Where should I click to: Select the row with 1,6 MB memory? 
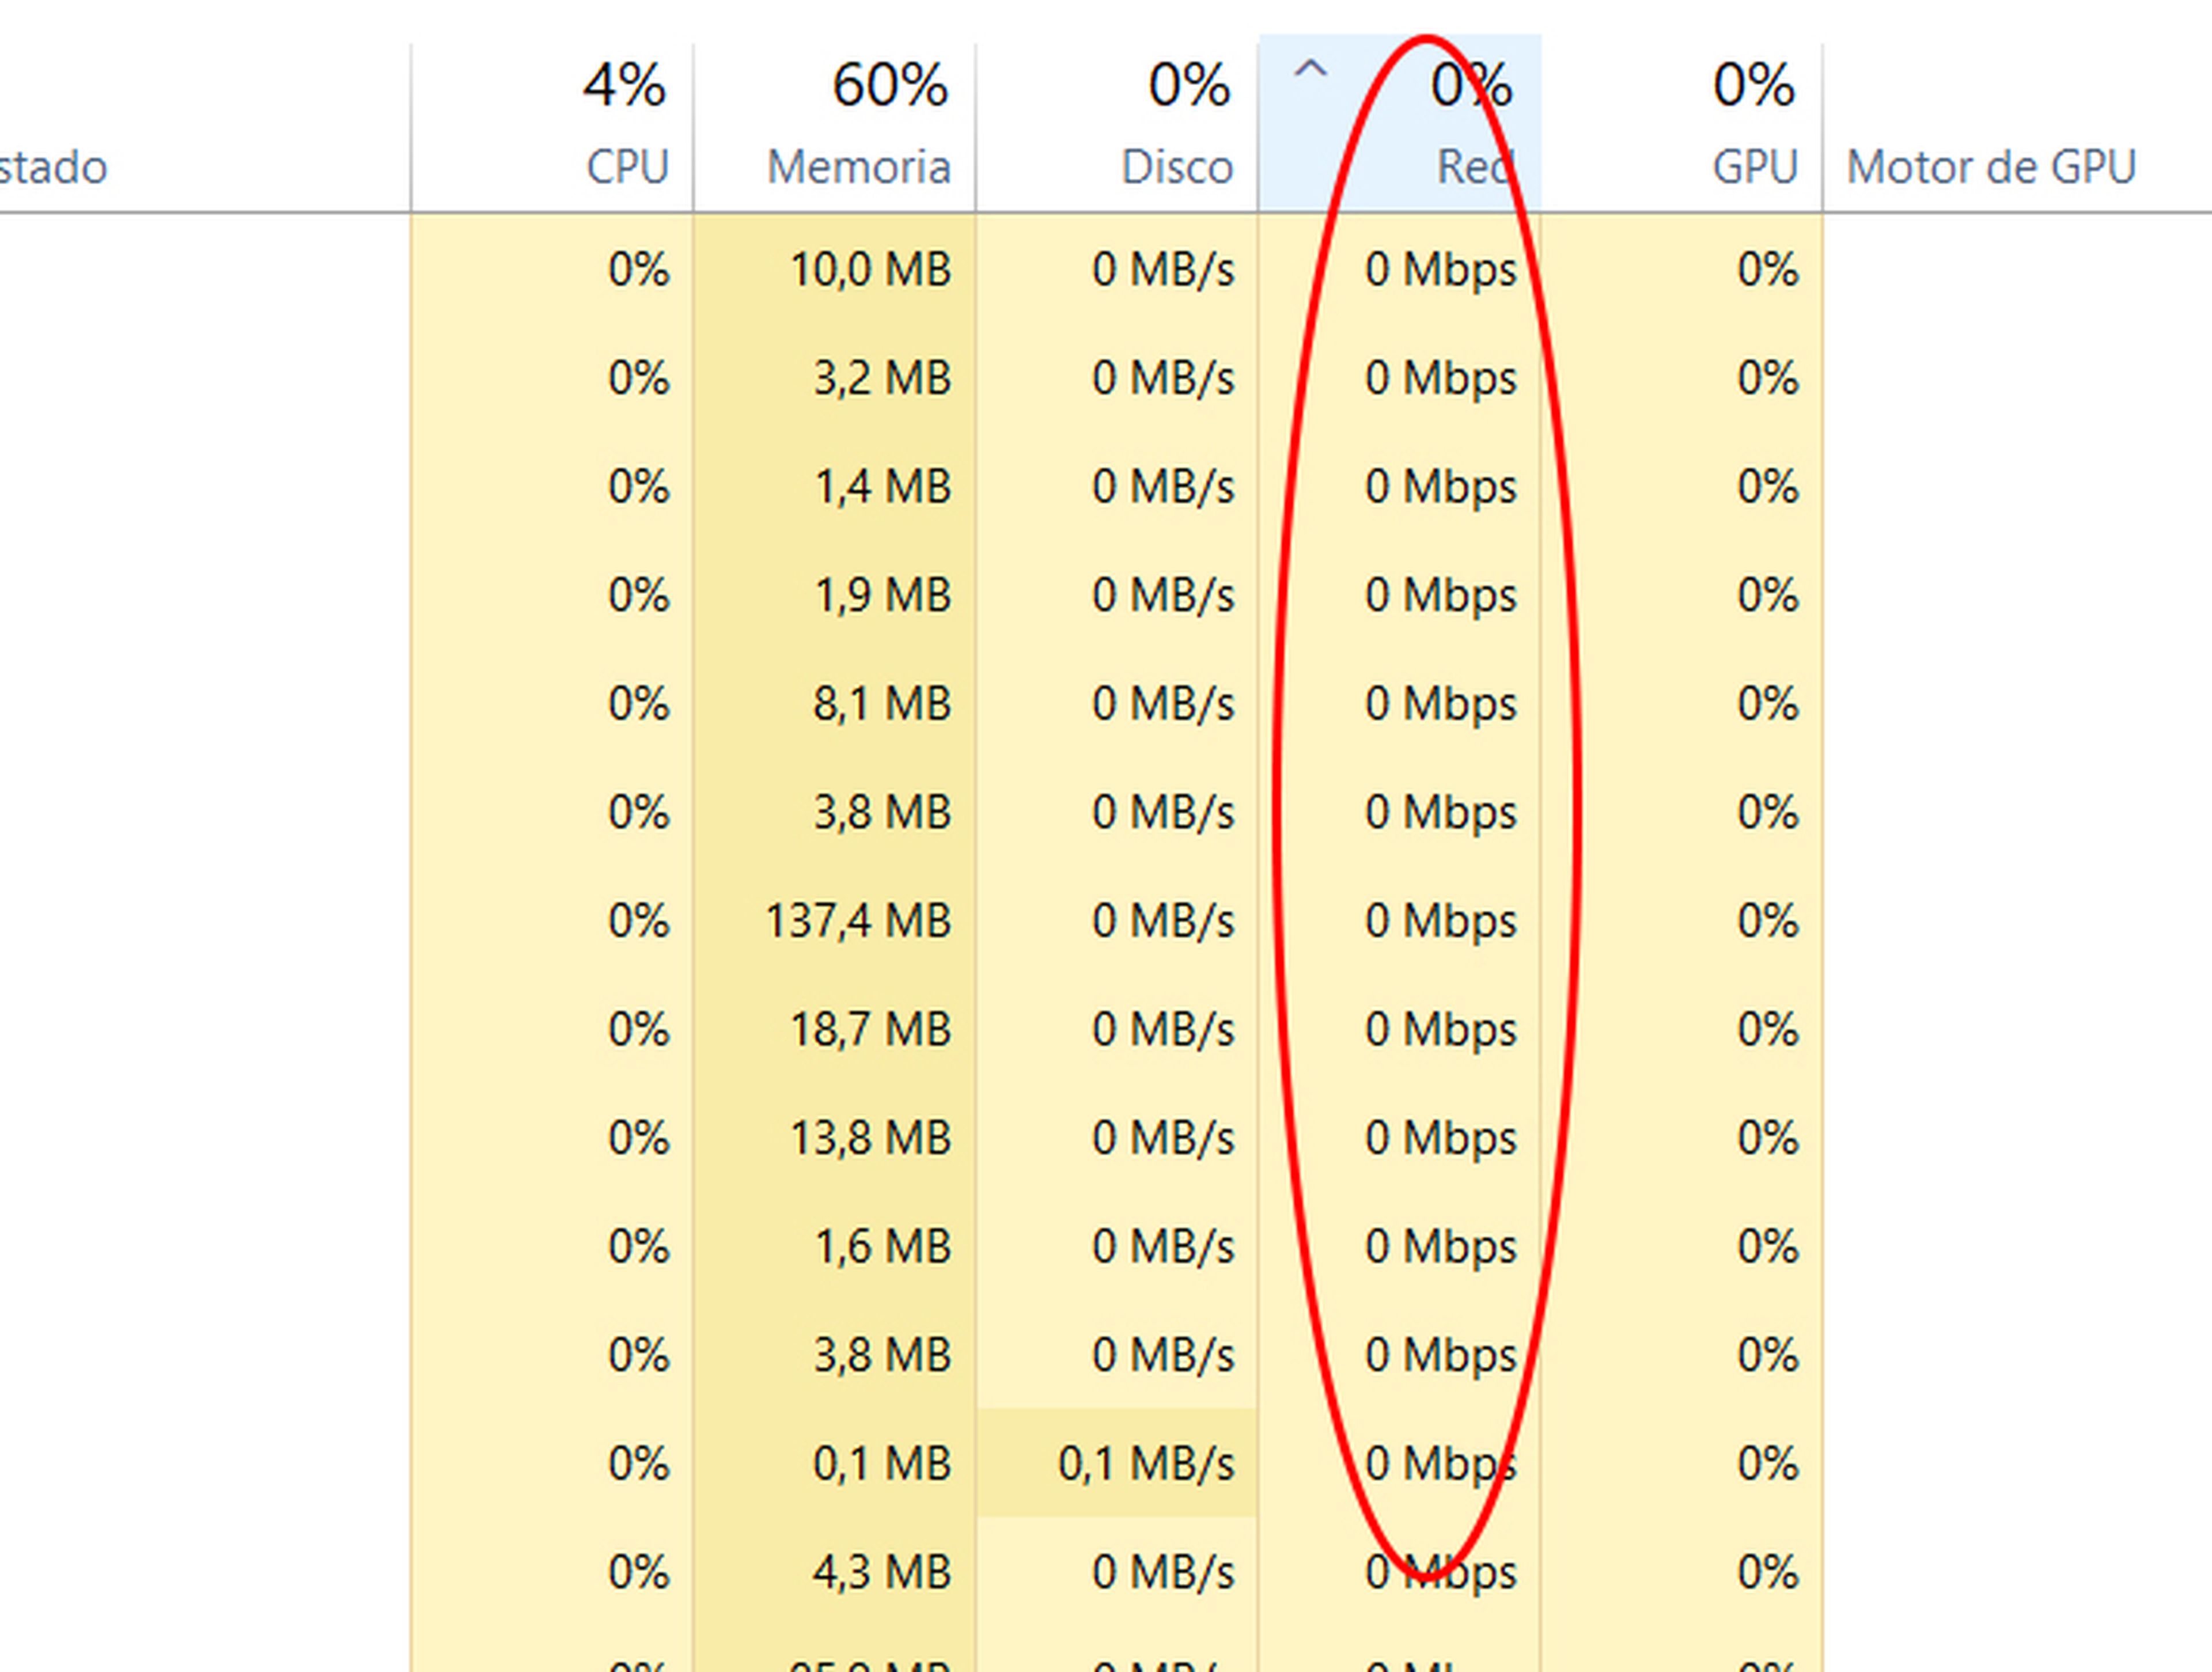881,1247
